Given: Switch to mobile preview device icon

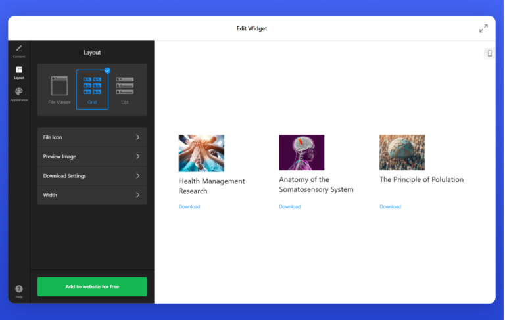Looking at the screenshot, I should pyautogui.click(x=489, y=53).
